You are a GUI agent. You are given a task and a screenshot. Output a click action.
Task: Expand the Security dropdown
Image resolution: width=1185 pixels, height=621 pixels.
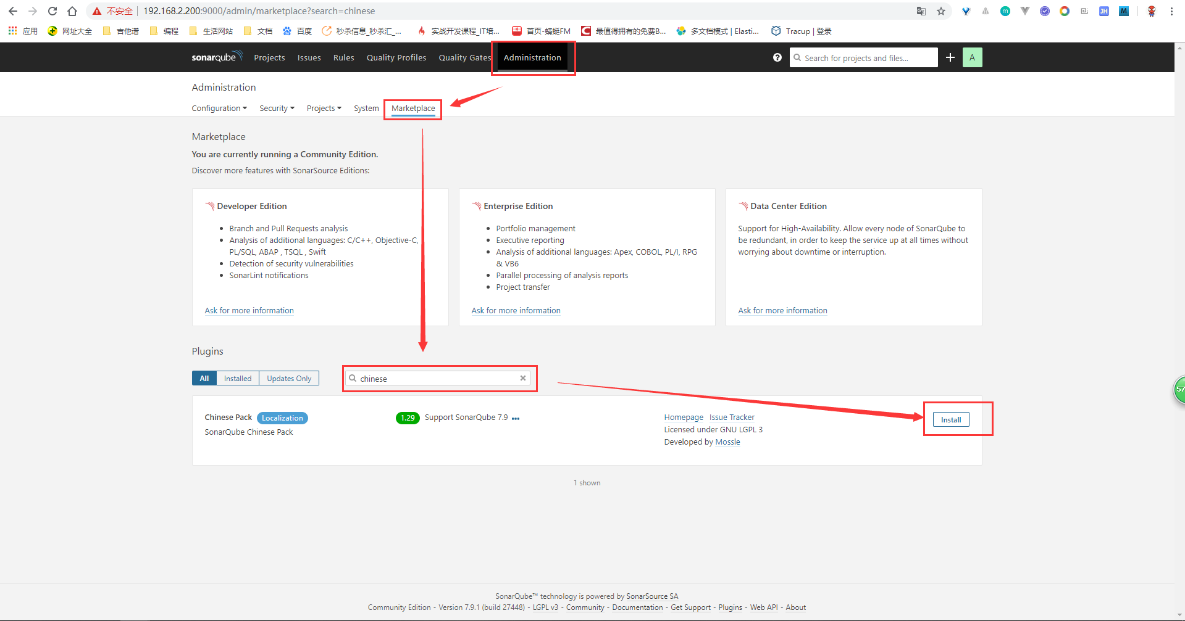[277, 108]
